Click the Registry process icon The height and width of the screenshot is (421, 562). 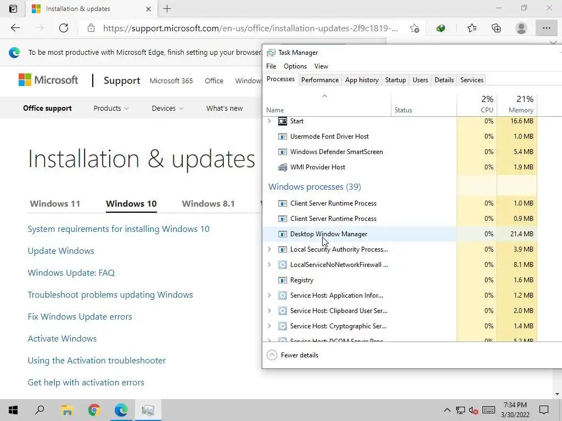pos(283,280)
